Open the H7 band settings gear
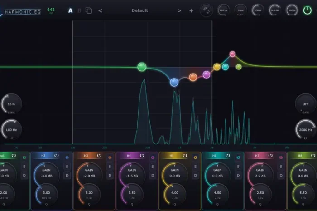Image resolution: width=317 pixels, height=211 pixels. point(281,157)
